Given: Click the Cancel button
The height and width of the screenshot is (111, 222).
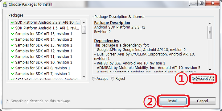Looking at the screenshot, I should point(203,101).
